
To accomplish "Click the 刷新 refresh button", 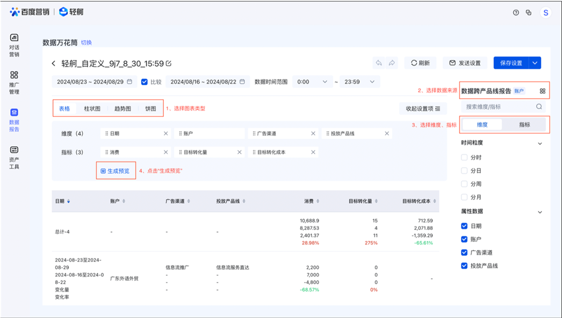I will (x=420, y=63).
